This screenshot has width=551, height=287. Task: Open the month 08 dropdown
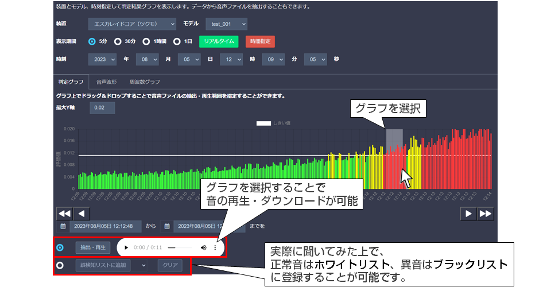coord(148,59)
